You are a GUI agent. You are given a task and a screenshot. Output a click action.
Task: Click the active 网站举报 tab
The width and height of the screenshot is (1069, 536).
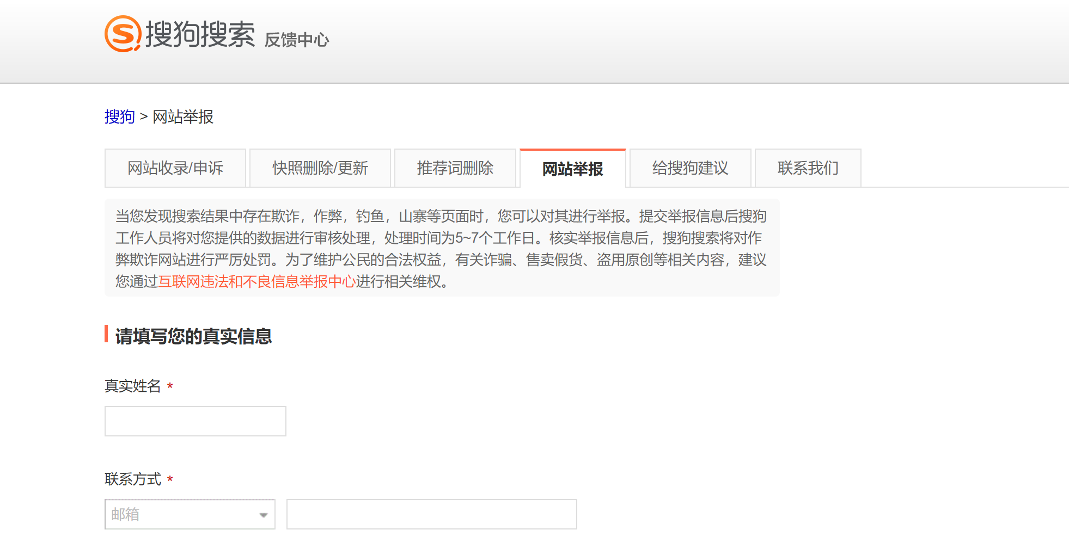(572, 169)
